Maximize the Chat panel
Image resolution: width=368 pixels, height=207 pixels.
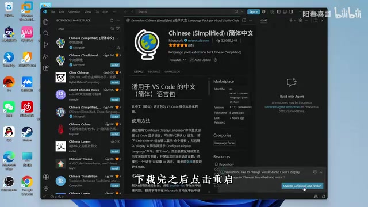(316, 21)
